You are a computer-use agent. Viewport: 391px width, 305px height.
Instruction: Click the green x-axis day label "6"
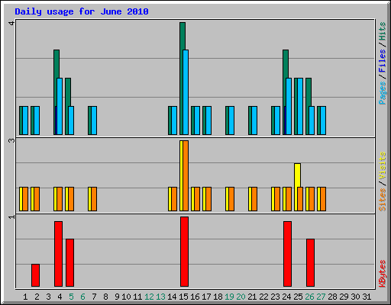point(82,297)
